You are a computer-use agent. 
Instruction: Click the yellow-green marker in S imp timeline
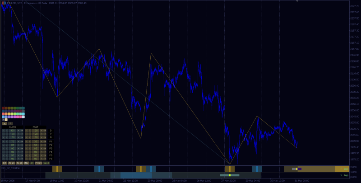pos(230,175)
